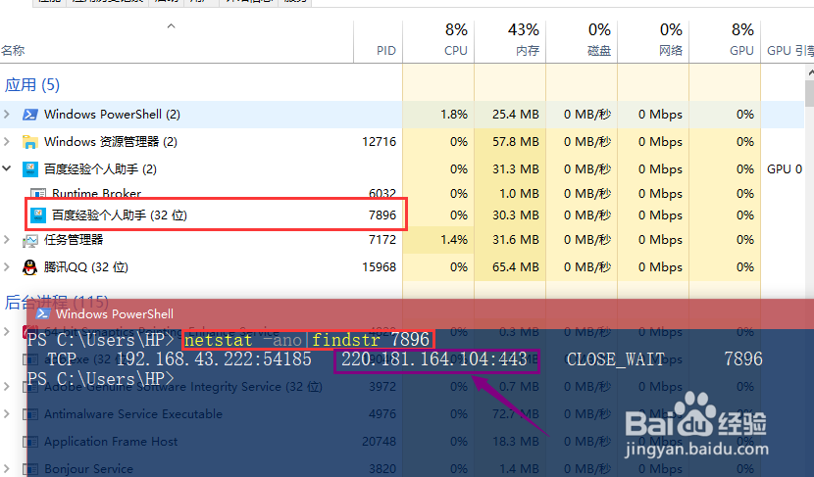Image resolution: width=814 pixels, height=477 pixels.
Task: Select the 百度经验个人助手 (32 位) row
Action: click(x=402, y=215)
